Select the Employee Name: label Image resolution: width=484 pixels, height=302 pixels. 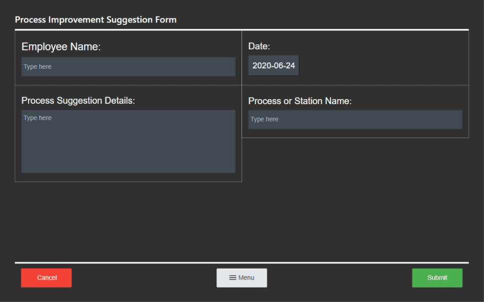pyautogui.click(x=61, y=46)
